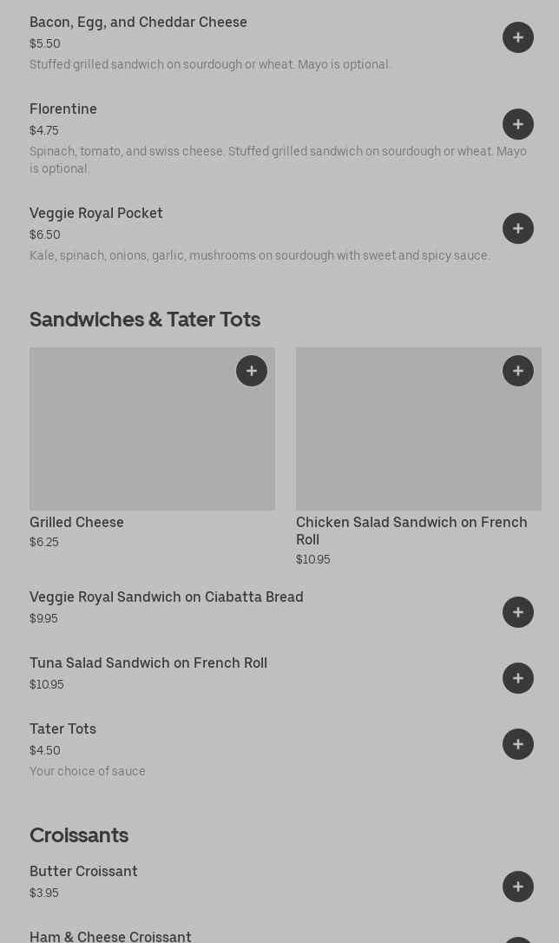This screenshot has height=943, width=559.
Task: Select Ham & Cheese Croissant item
Action: [x=110, y=936]
